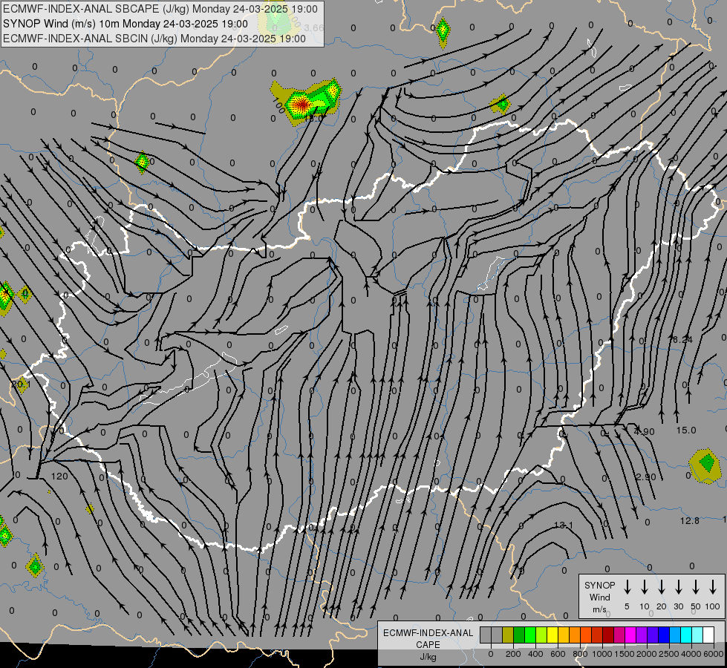The height and width of the screenshot is (668, 727).
Task: Click the 'SYNOP' label in wind legend
Action: (x=599, y=585)
